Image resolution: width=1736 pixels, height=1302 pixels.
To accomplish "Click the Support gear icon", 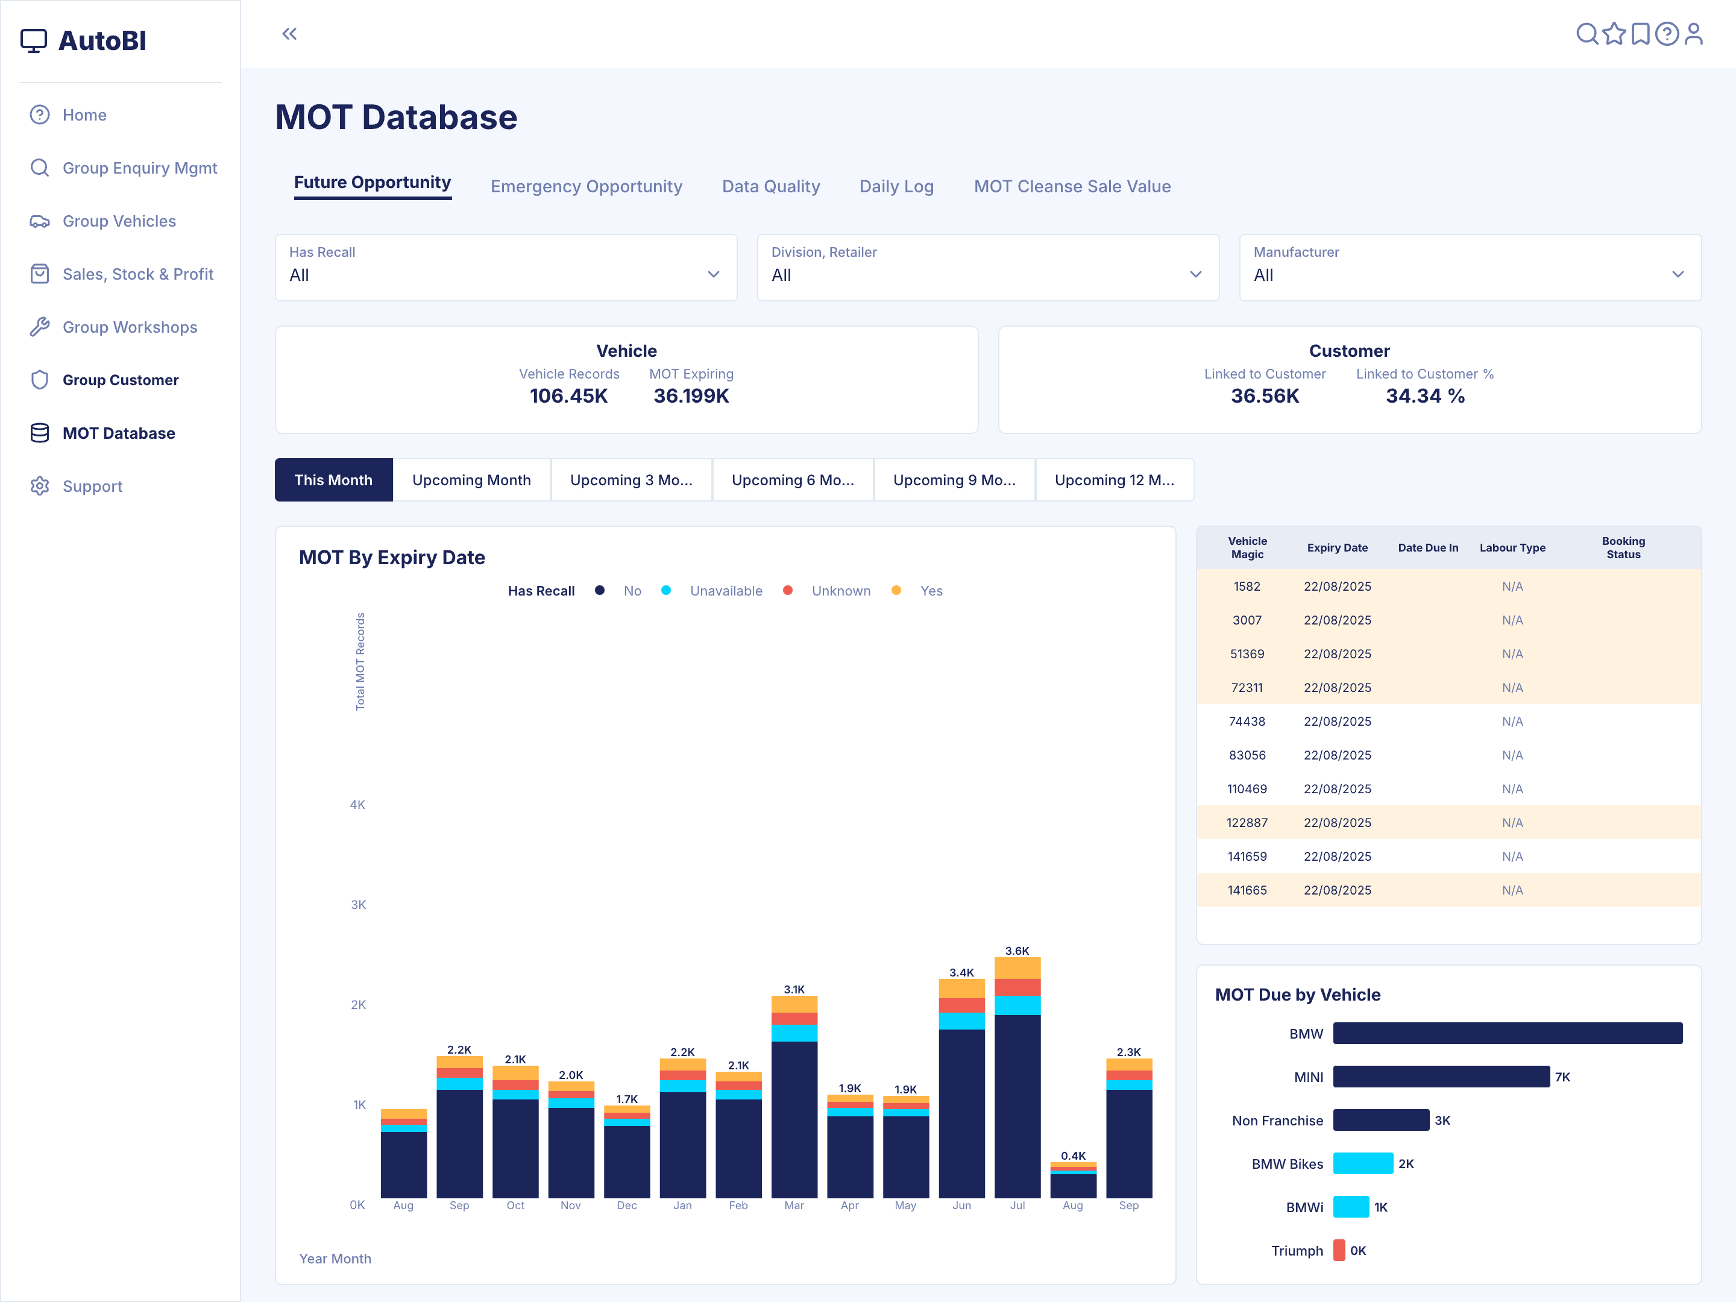I will click(39, 486).
